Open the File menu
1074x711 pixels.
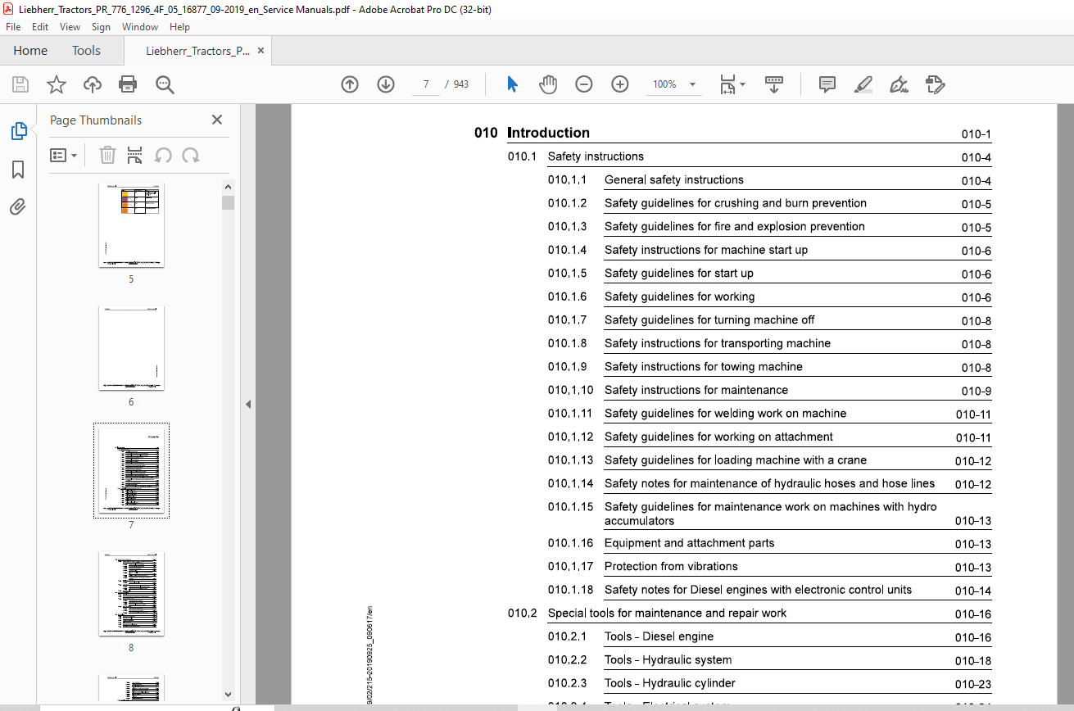(13, 27)
